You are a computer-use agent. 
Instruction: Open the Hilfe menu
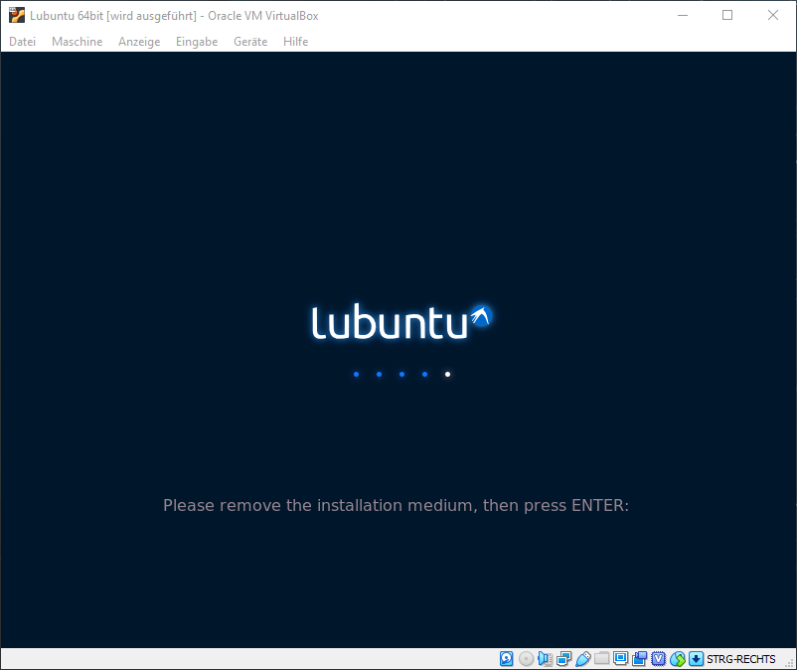pyautogui.click(x=296, y=42)
